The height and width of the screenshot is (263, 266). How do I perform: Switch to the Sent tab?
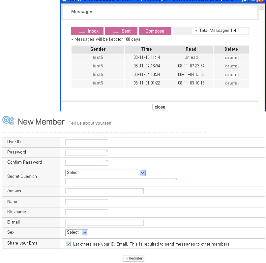(121, 31)
